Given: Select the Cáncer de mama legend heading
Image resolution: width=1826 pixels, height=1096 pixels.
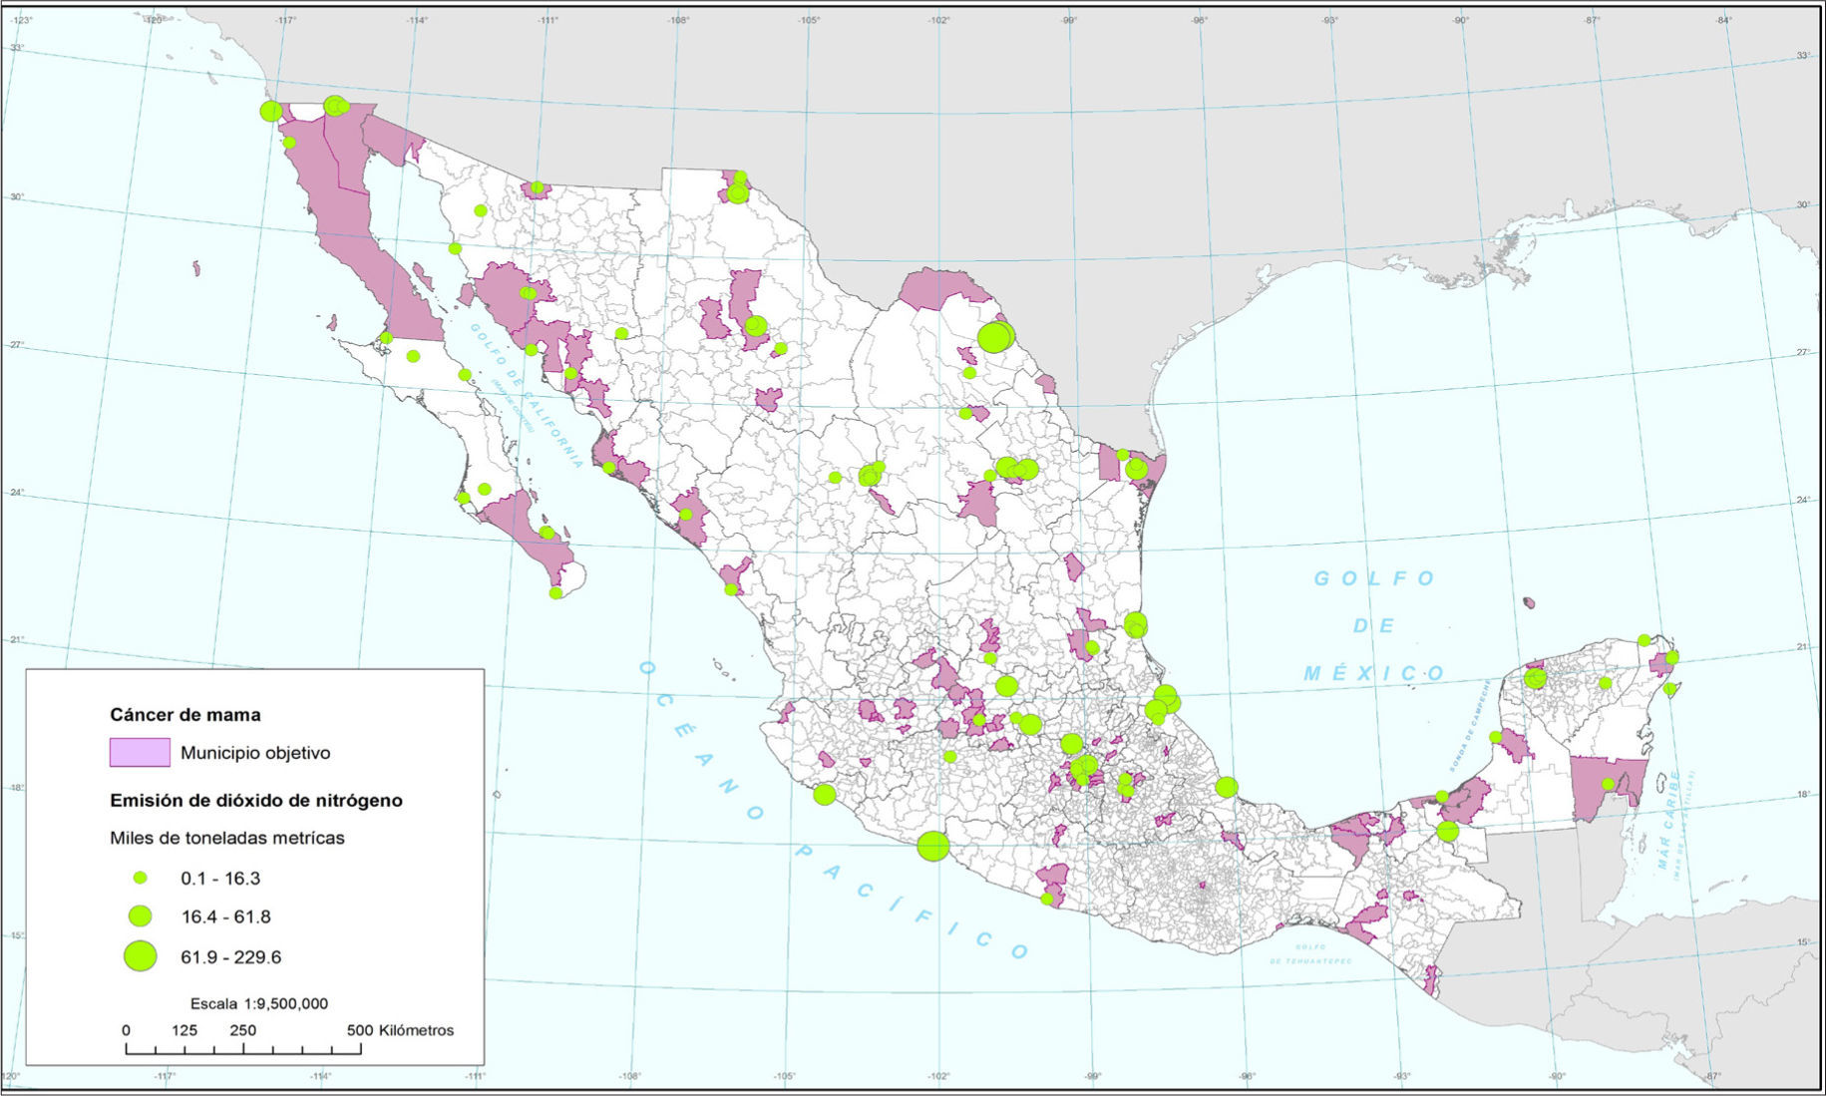Looking at the screenshot, I should pos(185,715).
